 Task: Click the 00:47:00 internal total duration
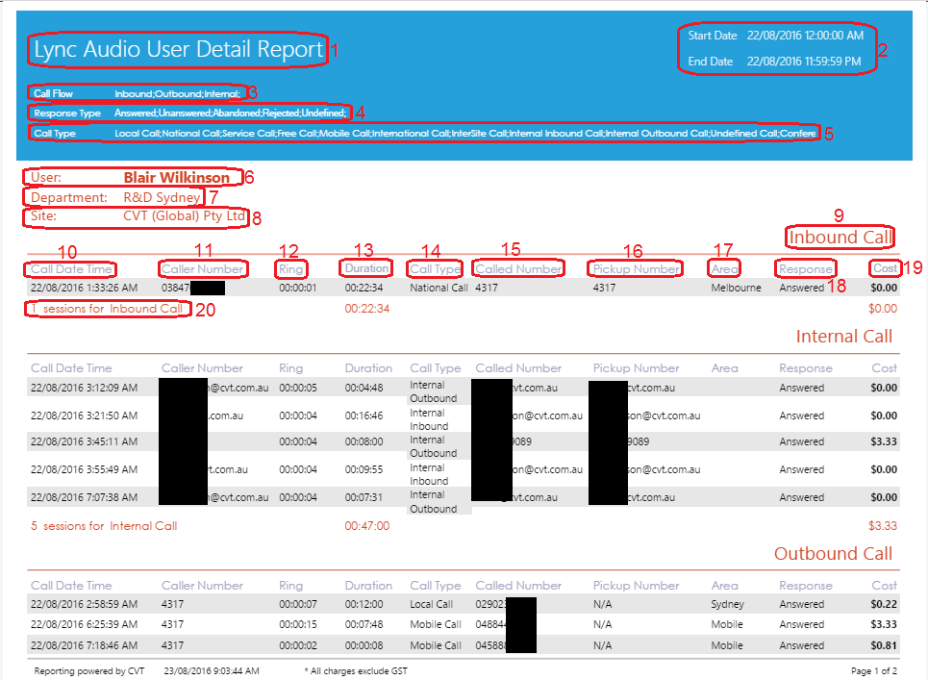pyautogui.click(x=367, y=525)
